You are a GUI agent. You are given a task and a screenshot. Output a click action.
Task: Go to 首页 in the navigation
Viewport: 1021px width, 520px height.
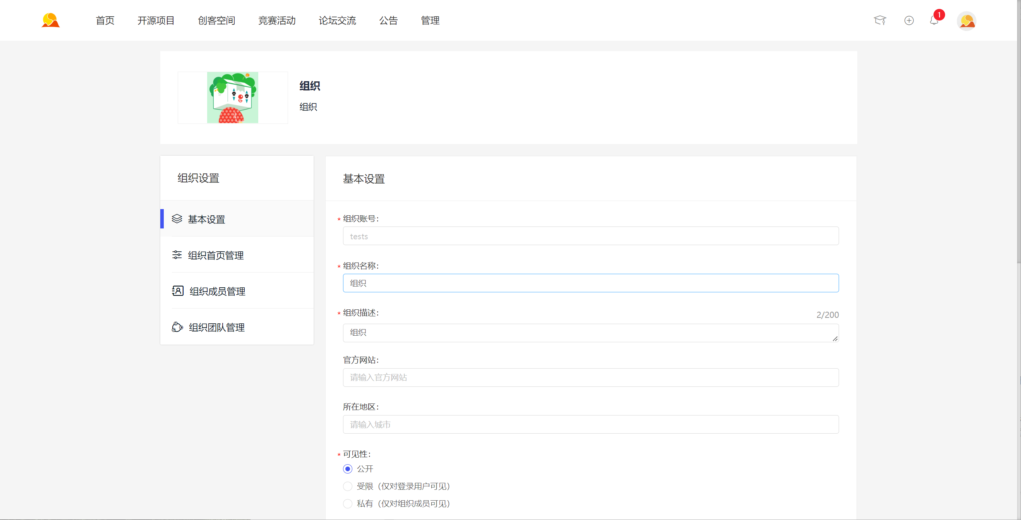point(105,20)
